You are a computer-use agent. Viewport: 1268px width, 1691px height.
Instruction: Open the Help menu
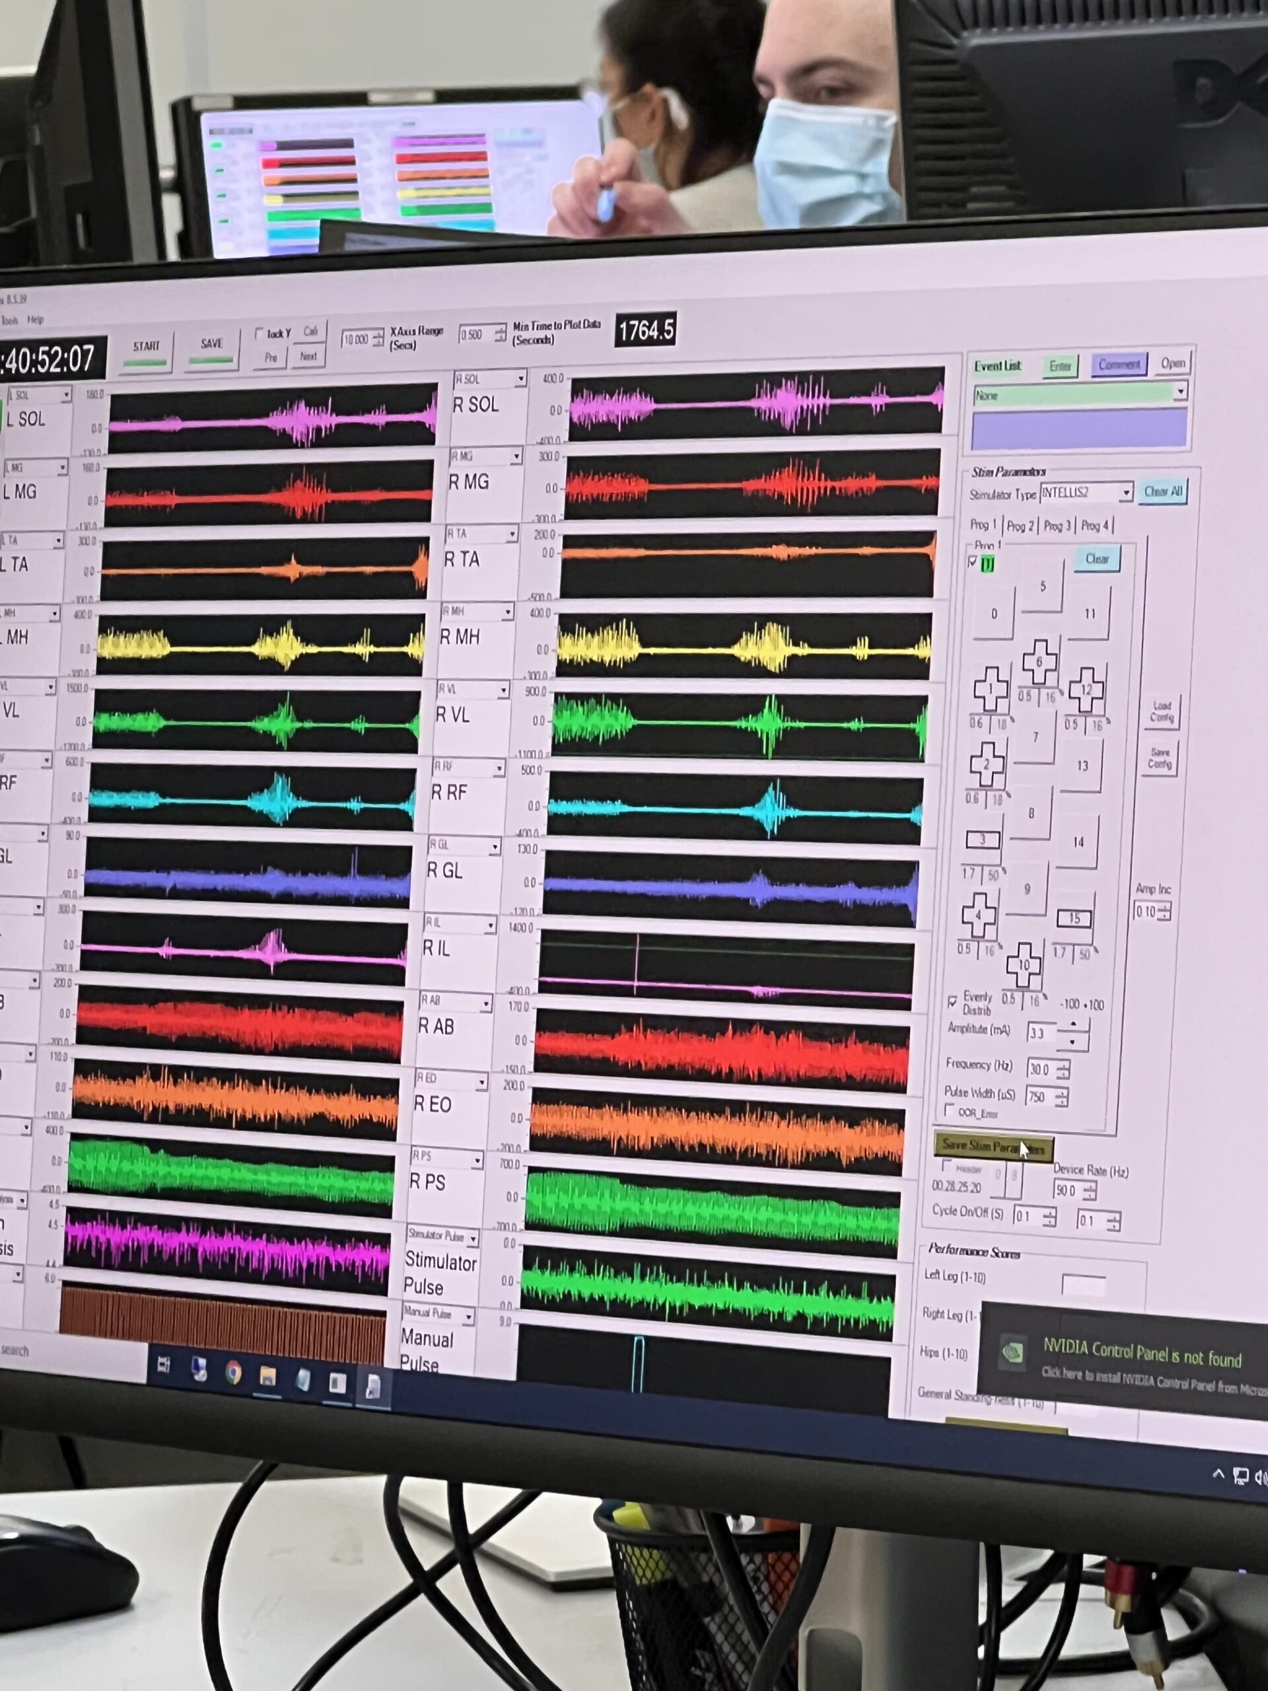tap(36, 320)
